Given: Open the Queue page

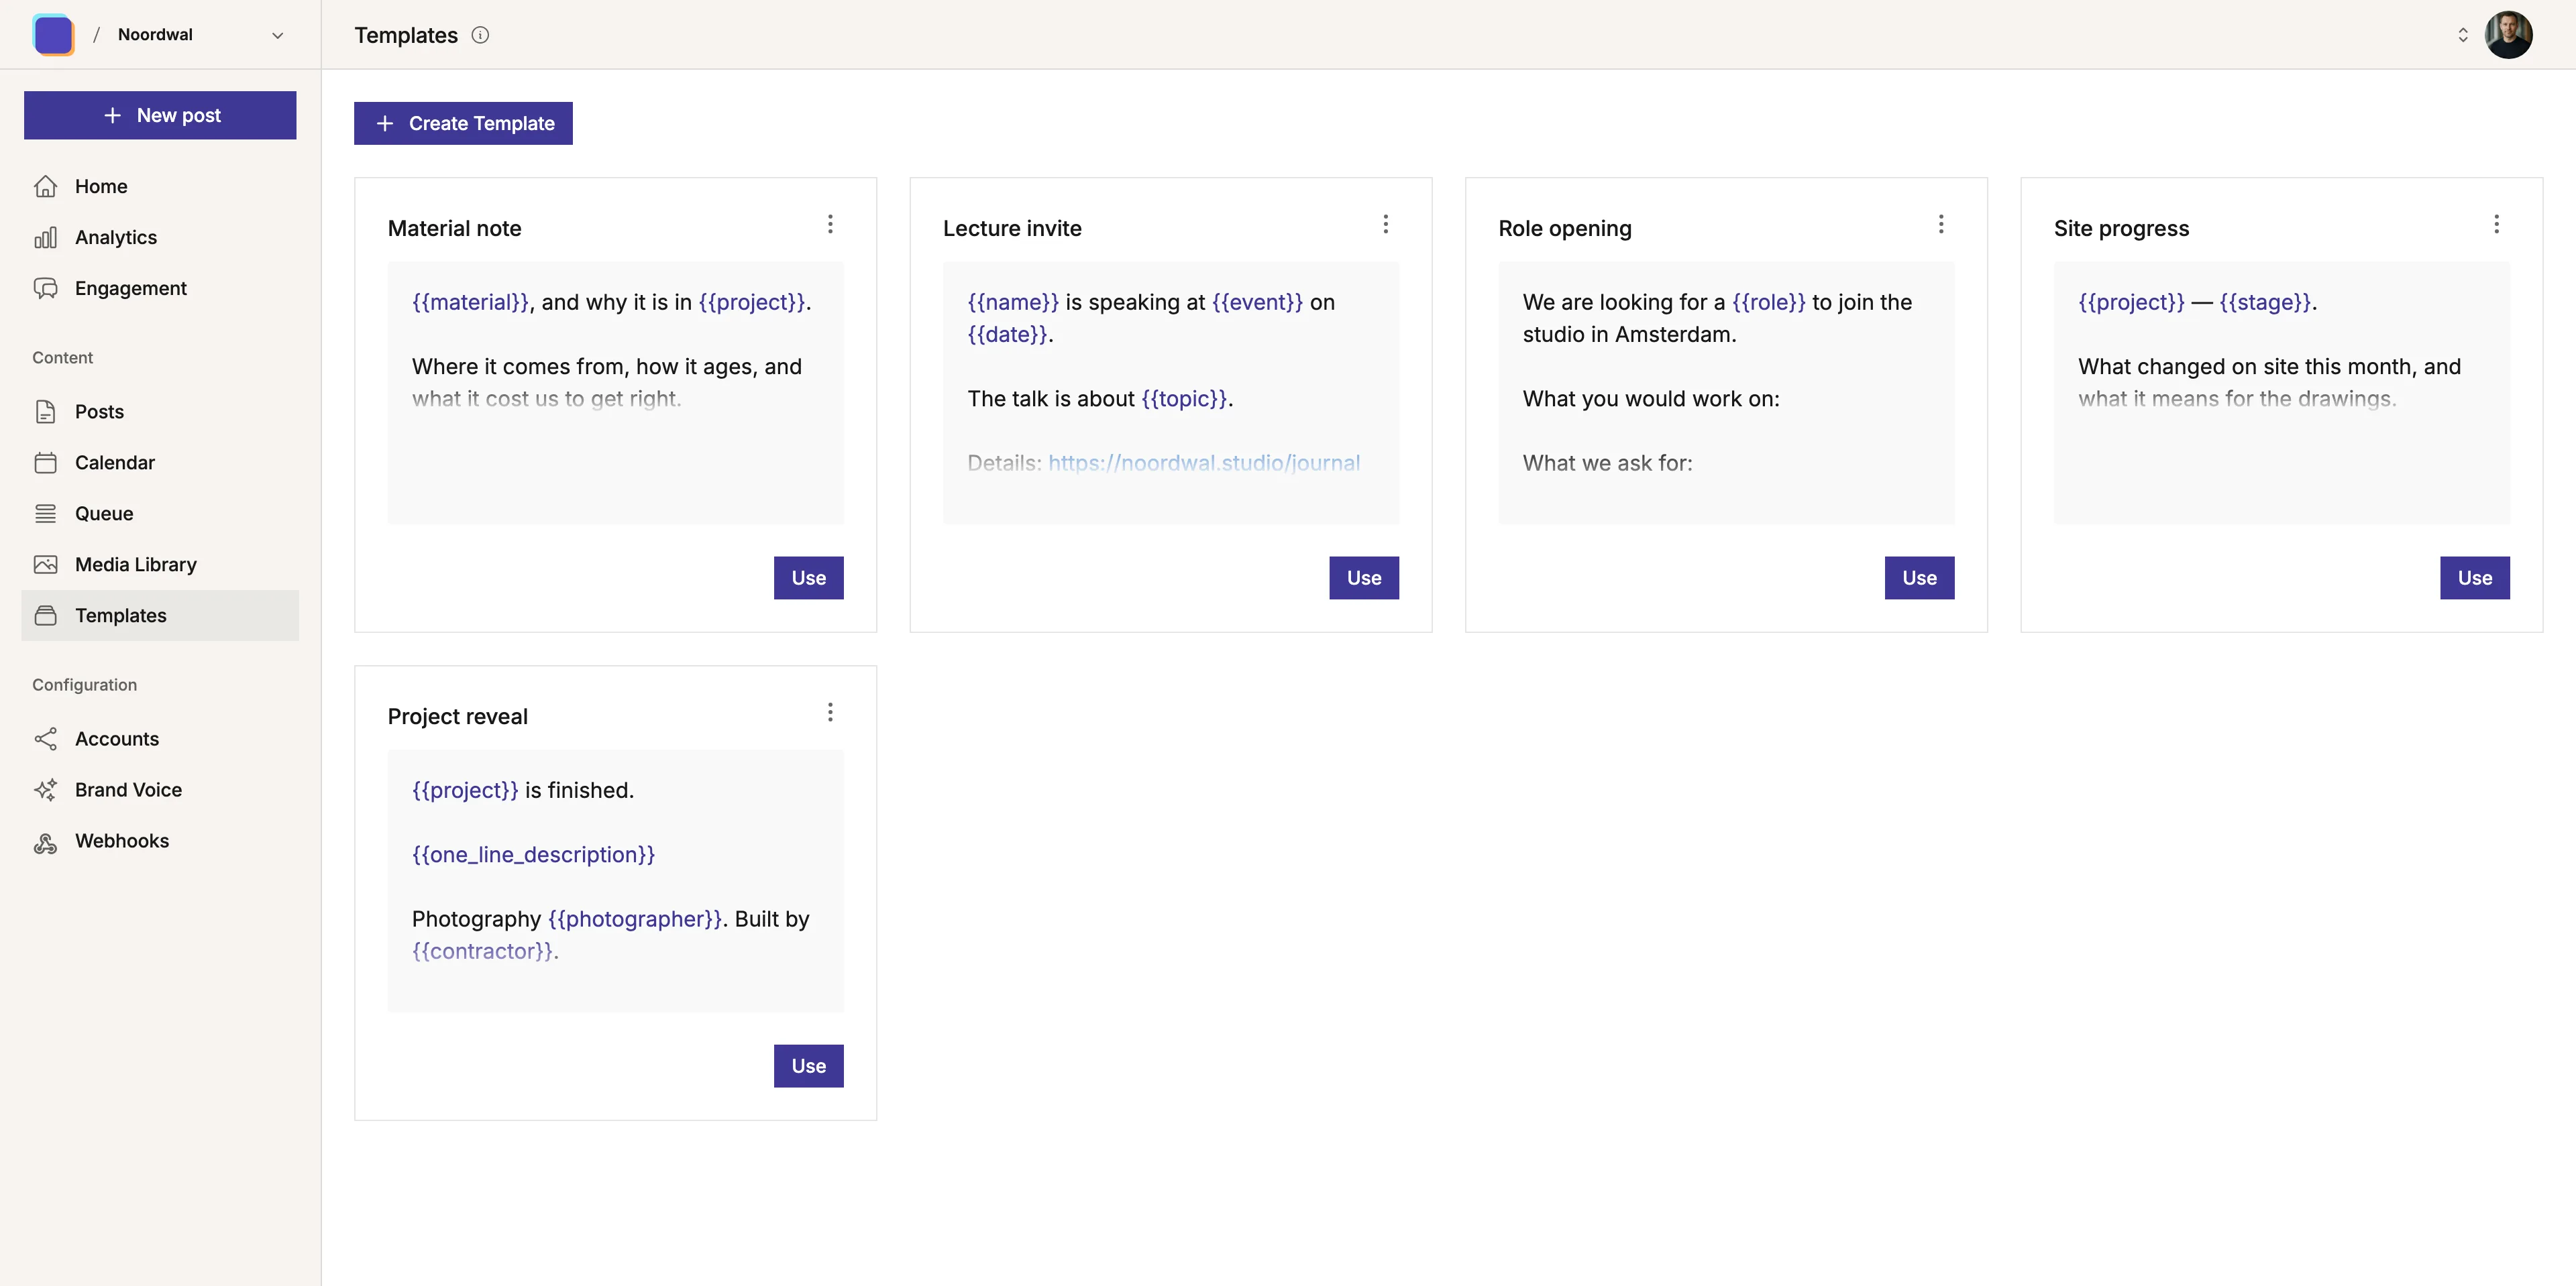Looking at the screenshot, I should point(160,514).
